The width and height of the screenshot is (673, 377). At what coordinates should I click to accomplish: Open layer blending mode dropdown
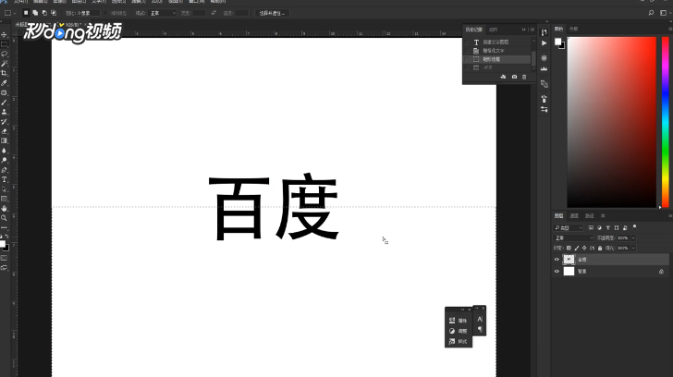click(573, 238)
